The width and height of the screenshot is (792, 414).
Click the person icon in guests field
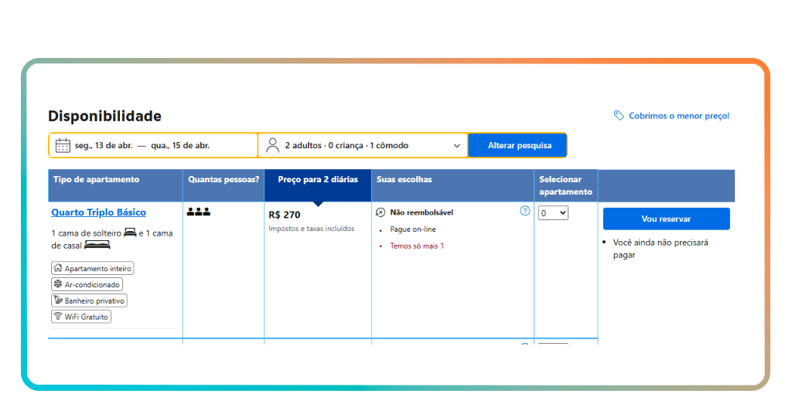click(273, 145)
